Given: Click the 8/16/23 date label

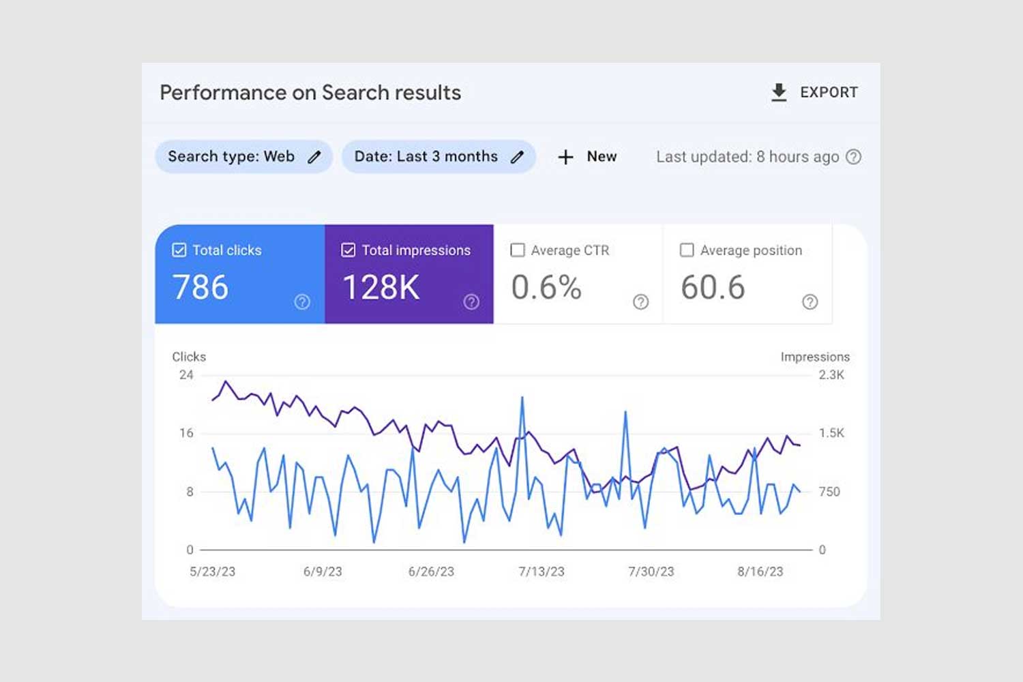Looking at the screenshot, I should click(760, 572).
